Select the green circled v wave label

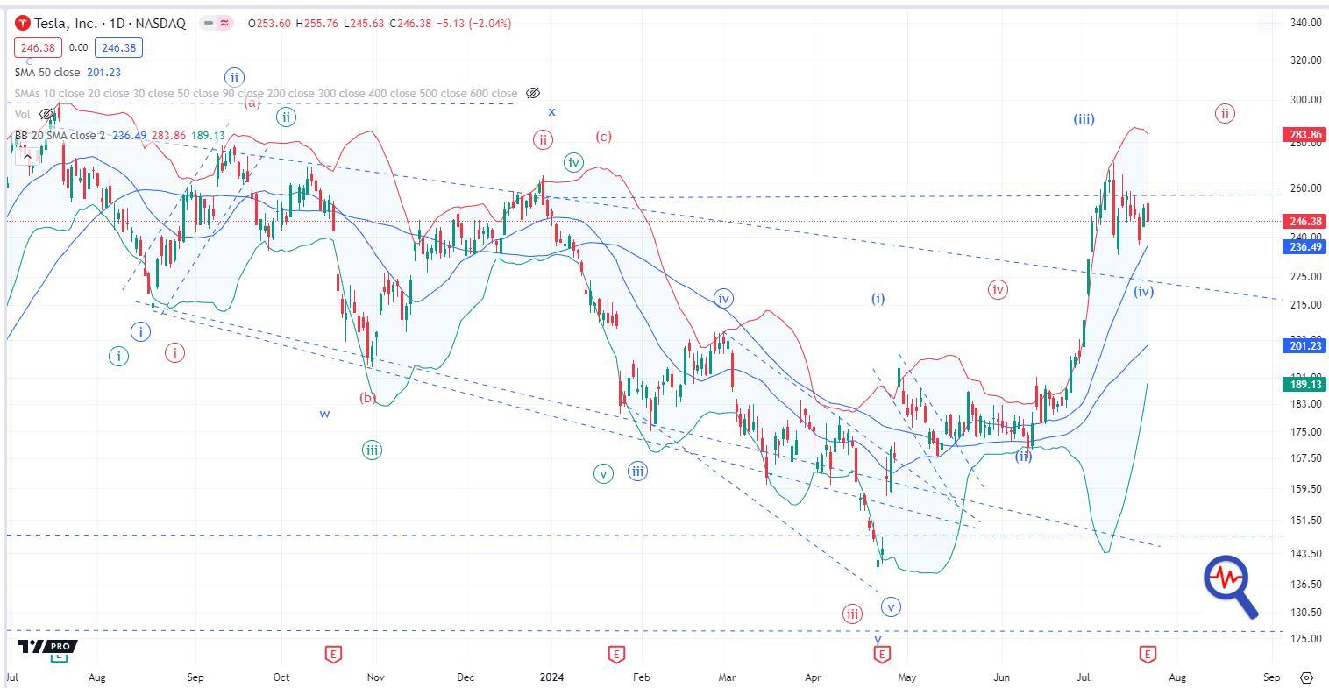pyautogui.click(x=603, y=474)
